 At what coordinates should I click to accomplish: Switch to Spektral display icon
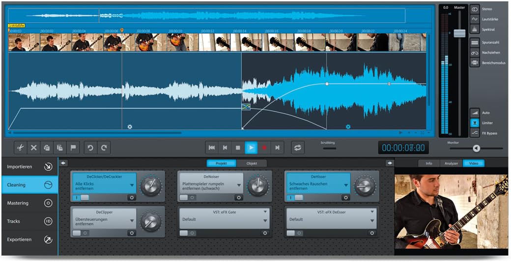tap(475, 29)
